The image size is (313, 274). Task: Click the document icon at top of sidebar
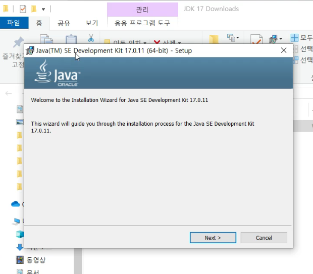(20, 109)
